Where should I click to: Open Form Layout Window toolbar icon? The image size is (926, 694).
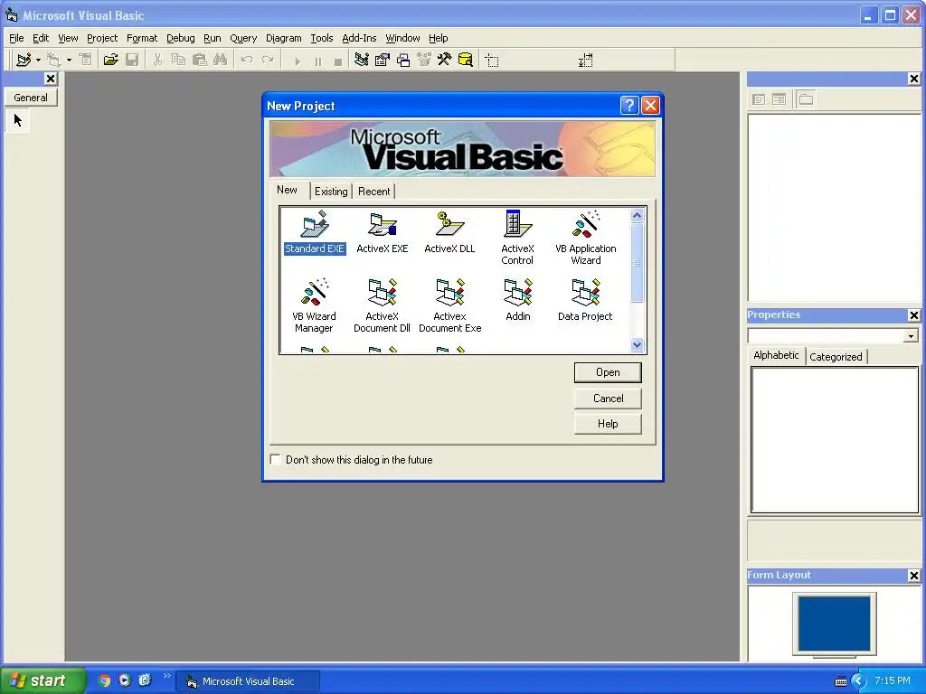pyautogui.click(x=403, y=60)
